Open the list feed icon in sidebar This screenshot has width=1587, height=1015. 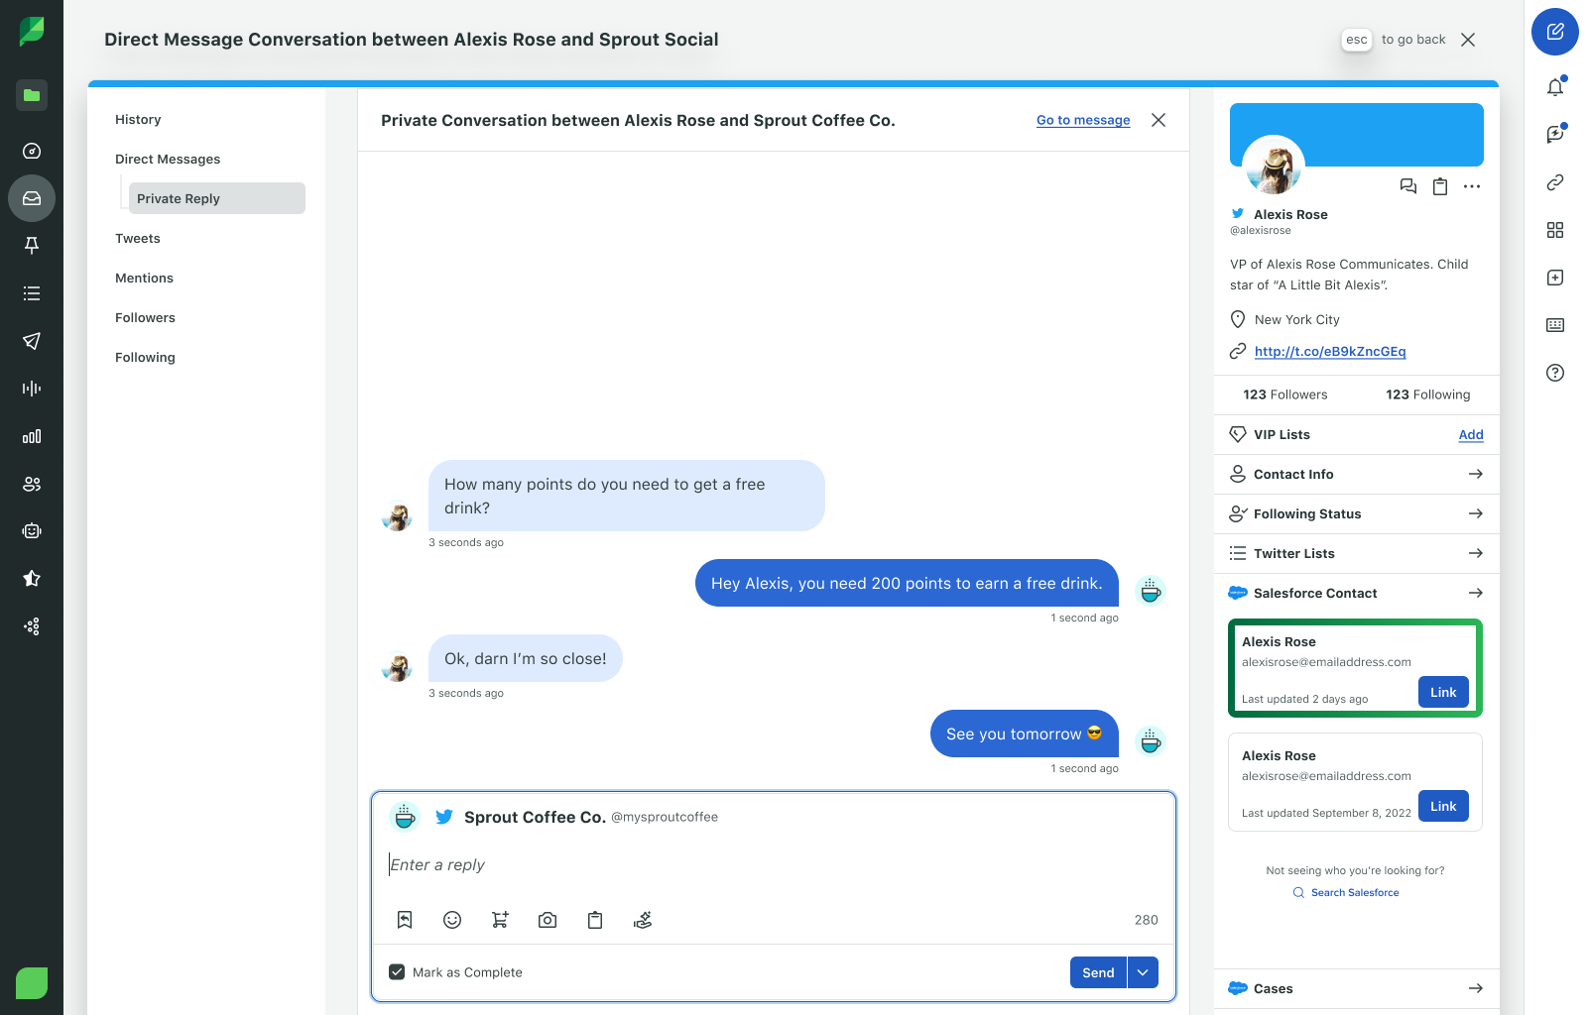click(x=32, y=293)
